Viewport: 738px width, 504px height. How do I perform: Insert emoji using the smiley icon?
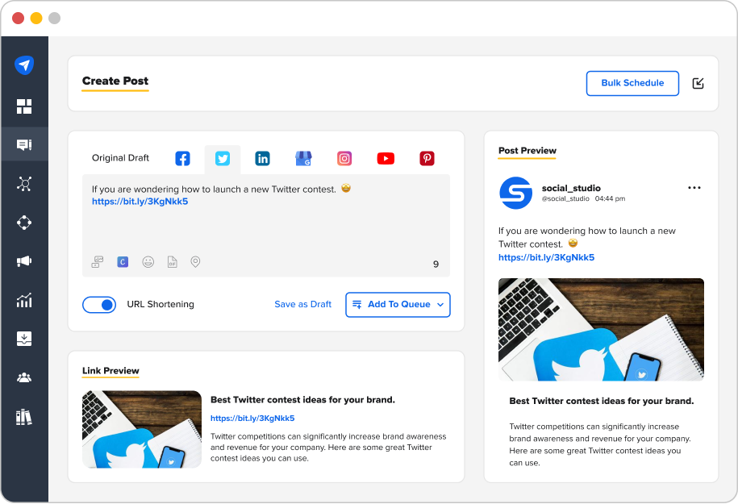coord(148,262)
